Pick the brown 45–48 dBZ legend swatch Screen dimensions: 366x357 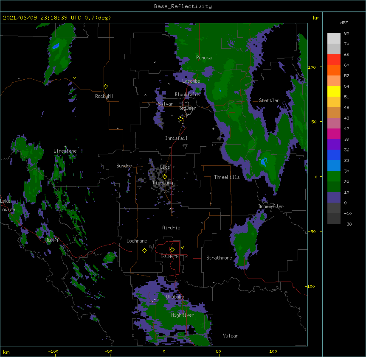pyautogui.click(x=334, y=112)
